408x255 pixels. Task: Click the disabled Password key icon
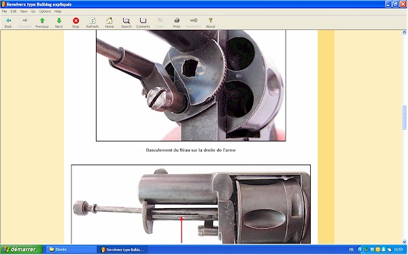(x=193, y=23)
